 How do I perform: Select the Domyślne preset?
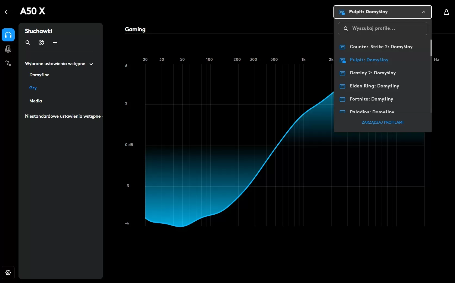39,75
